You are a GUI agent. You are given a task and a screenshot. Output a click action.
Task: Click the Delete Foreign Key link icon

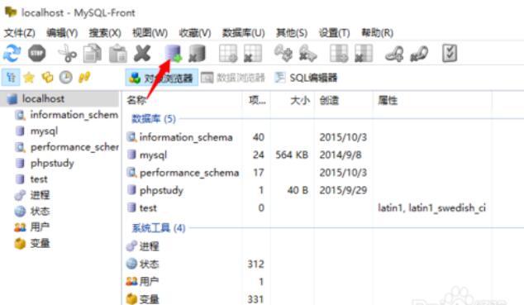419,54
